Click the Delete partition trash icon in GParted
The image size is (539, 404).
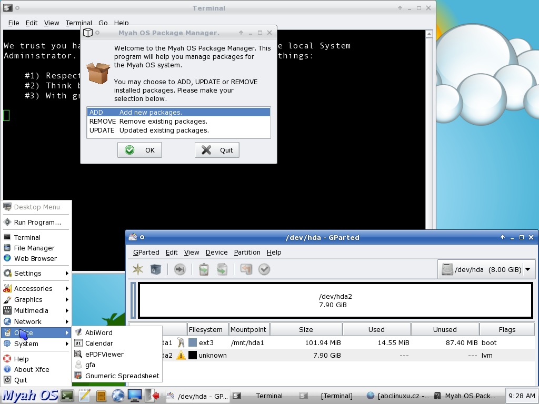coord(156,269)
